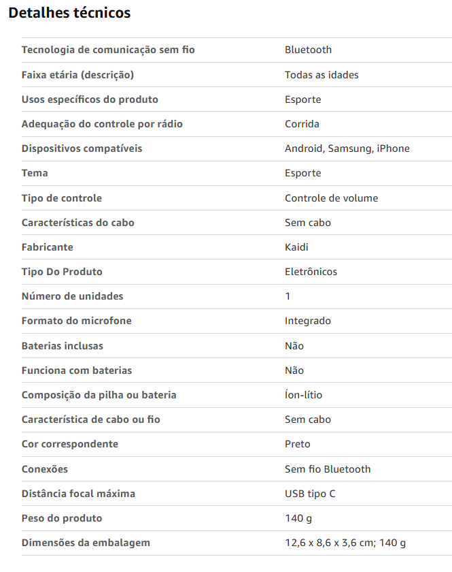452x572 pixels.
Task: Click the "Tema" row label
Action: click(35, 173)
